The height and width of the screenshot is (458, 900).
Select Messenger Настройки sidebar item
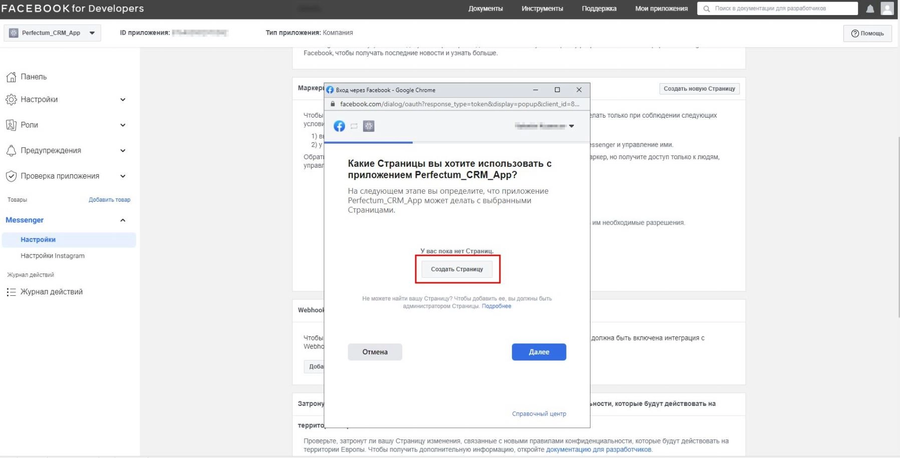point(69,240)
